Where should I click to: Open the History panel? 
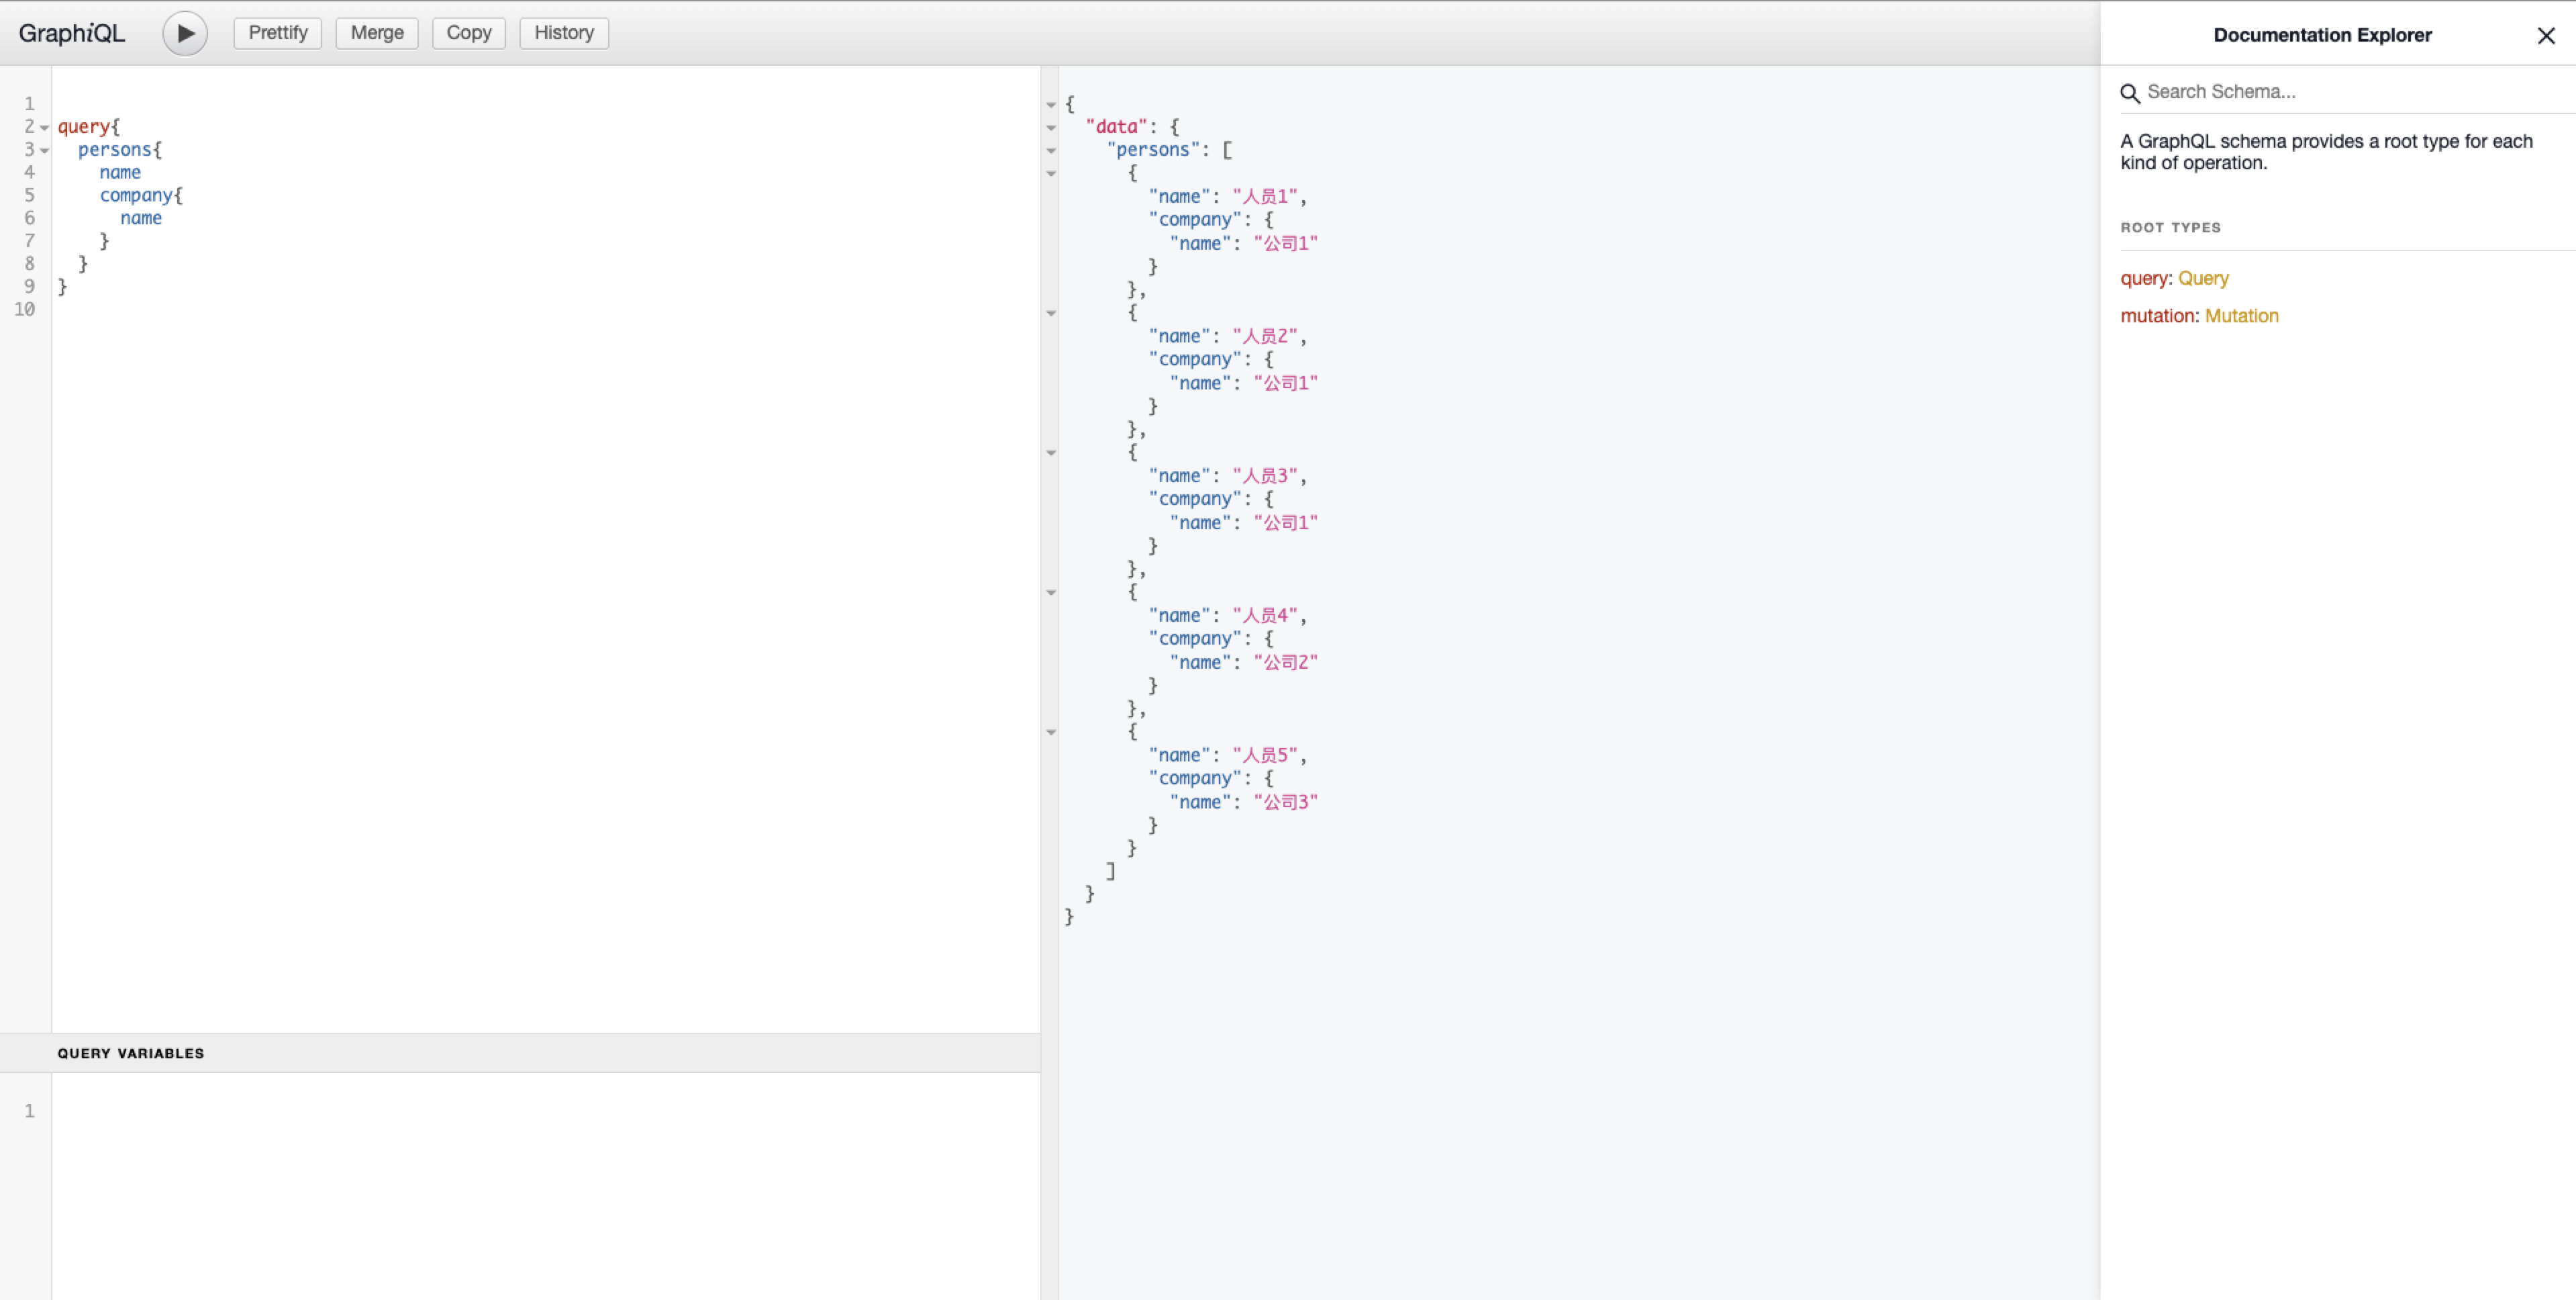[564, 33]
